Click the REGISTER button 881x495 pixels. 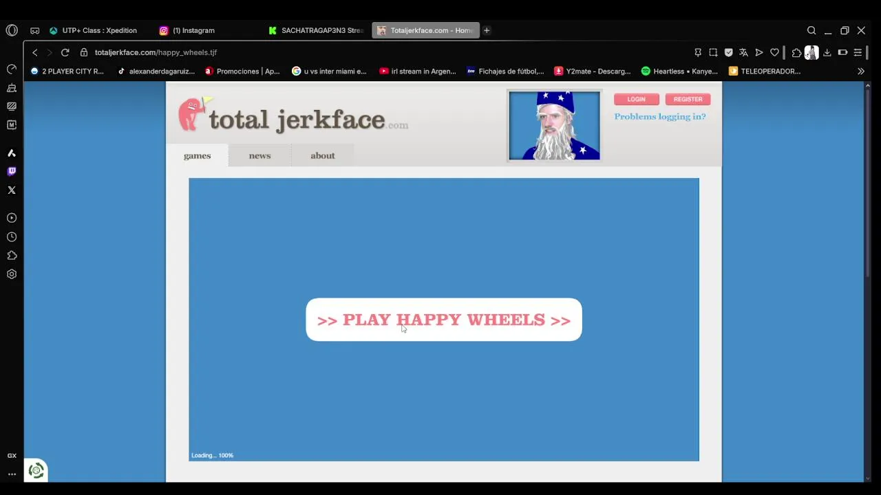(688, 99)
